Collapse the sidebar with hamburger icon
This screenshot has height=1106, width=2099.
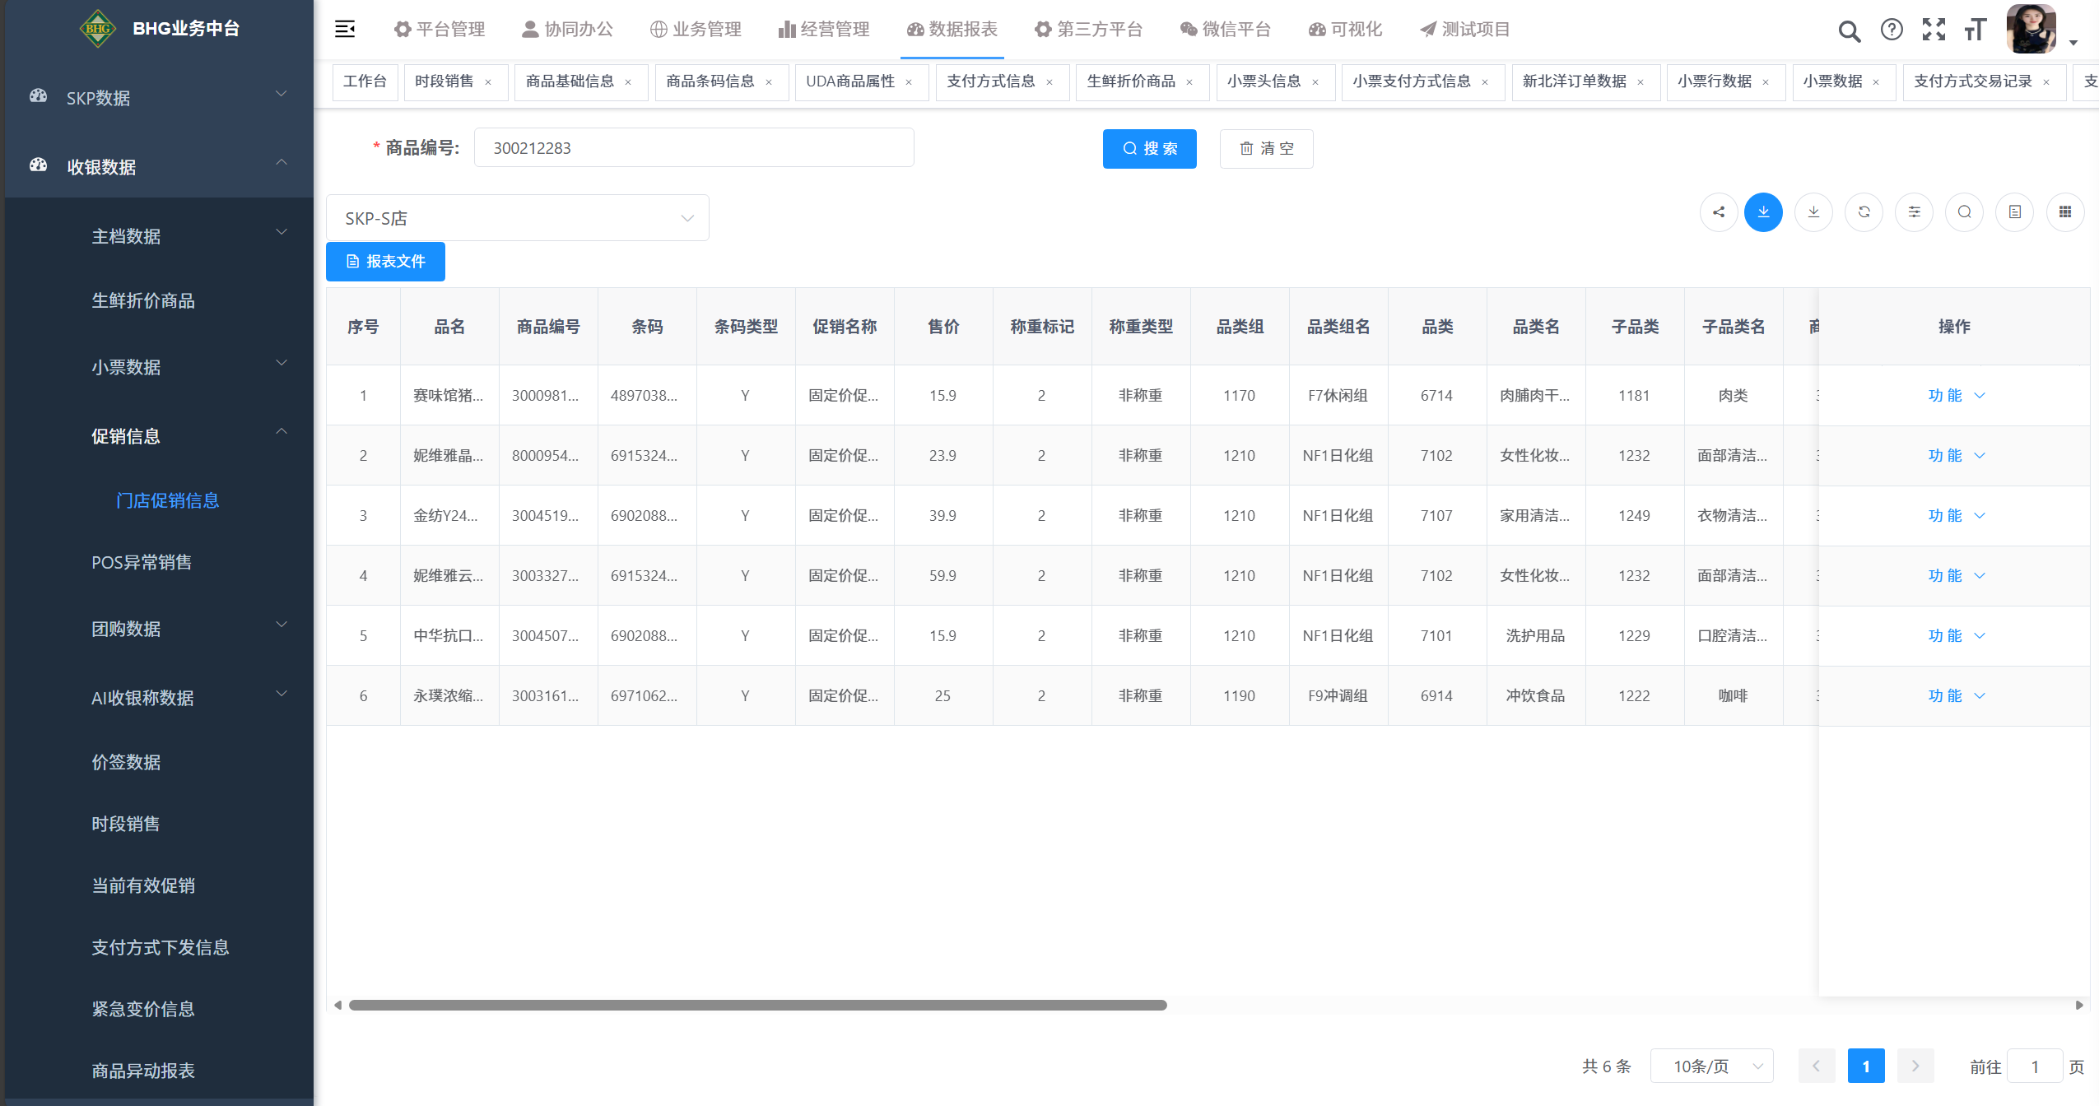coord(345,30)
